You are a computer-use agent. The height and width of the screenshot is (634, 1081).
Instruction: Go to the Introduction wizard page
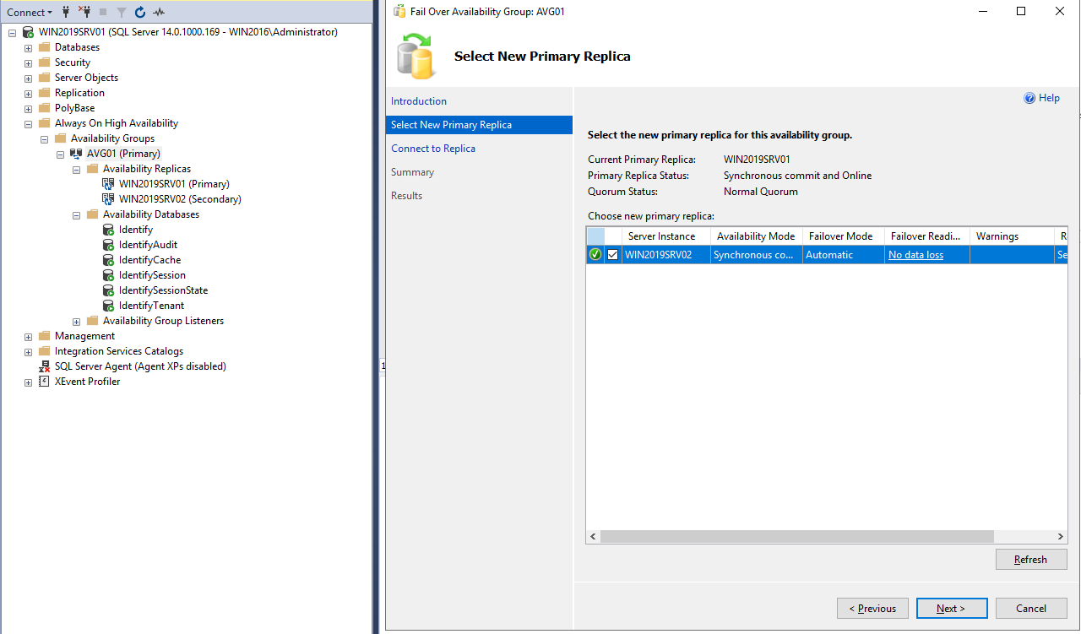click(x=419, y=101)
